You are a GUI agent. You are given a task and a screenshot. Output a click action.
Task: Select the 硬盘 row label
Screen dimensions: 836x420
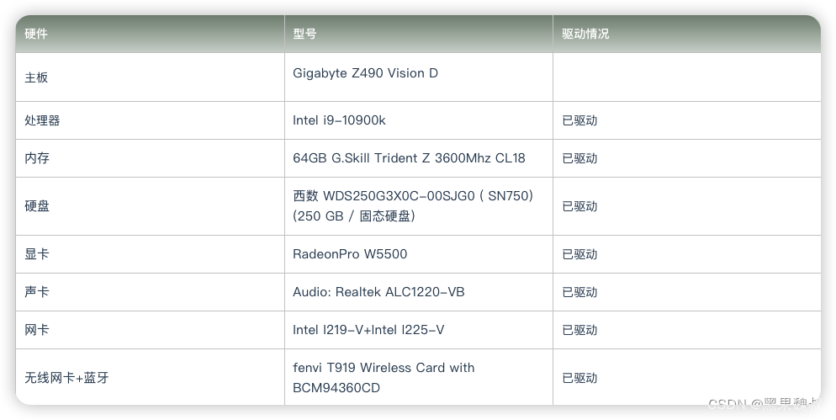37,206
